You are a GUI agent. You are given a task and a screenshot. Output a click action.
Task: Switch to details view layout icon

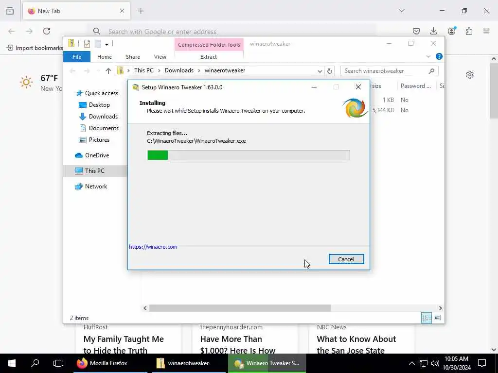(x=426, y=318)
